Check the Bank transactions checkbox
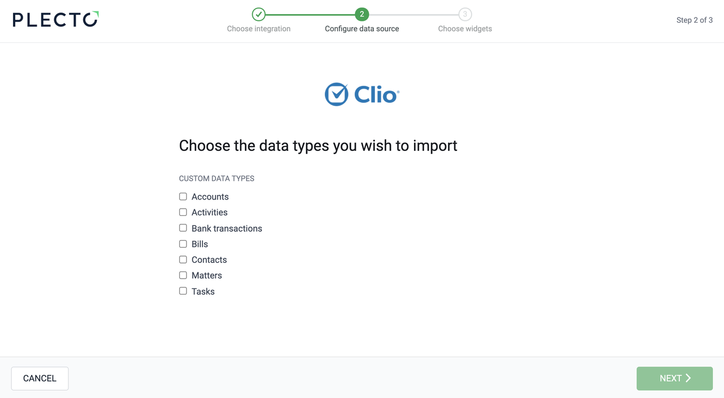Viewport: 724px width, 398px height. pos(183,228)
